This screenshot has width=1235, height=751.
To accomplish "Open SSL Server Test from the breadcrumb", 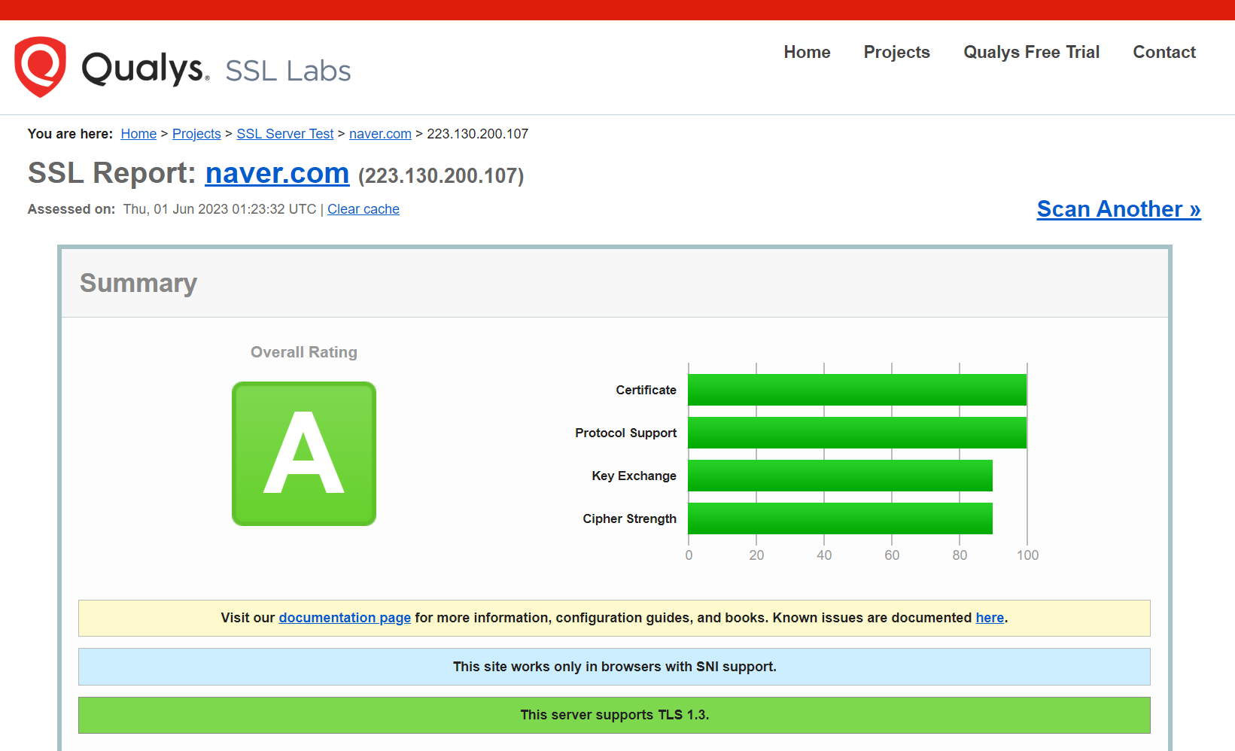I will click(284, 133).
